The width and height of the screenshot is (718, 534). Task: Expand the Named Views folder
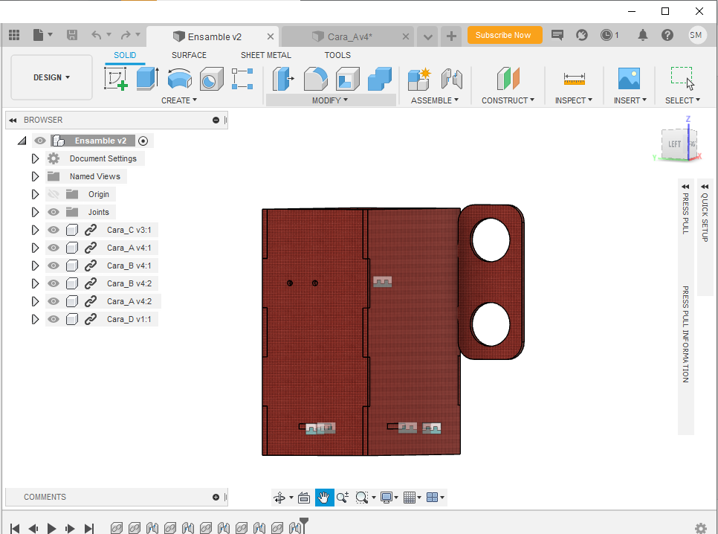[35, 176]
